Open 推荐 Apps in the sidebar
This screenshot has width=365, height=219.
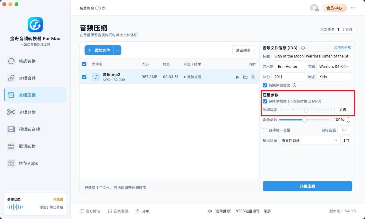(35, 163)
